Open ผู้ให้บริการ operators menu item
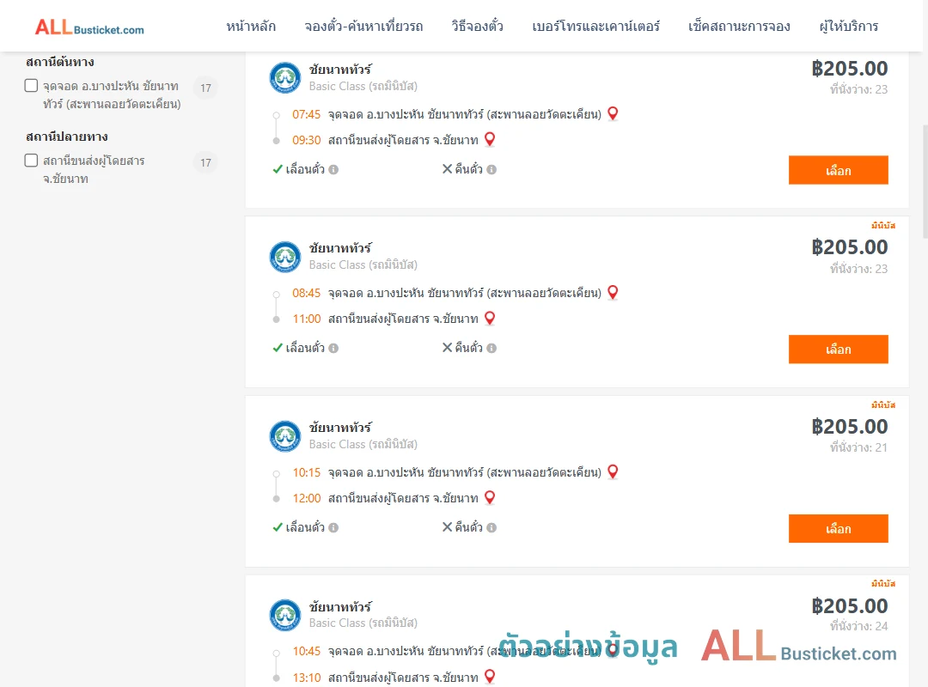 click(x=849, y=27)
